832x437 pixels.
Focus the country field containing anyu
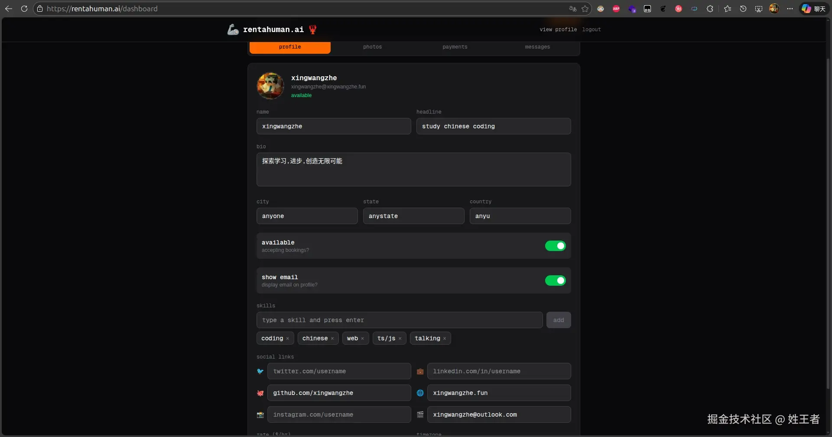(x=520, y=216)
